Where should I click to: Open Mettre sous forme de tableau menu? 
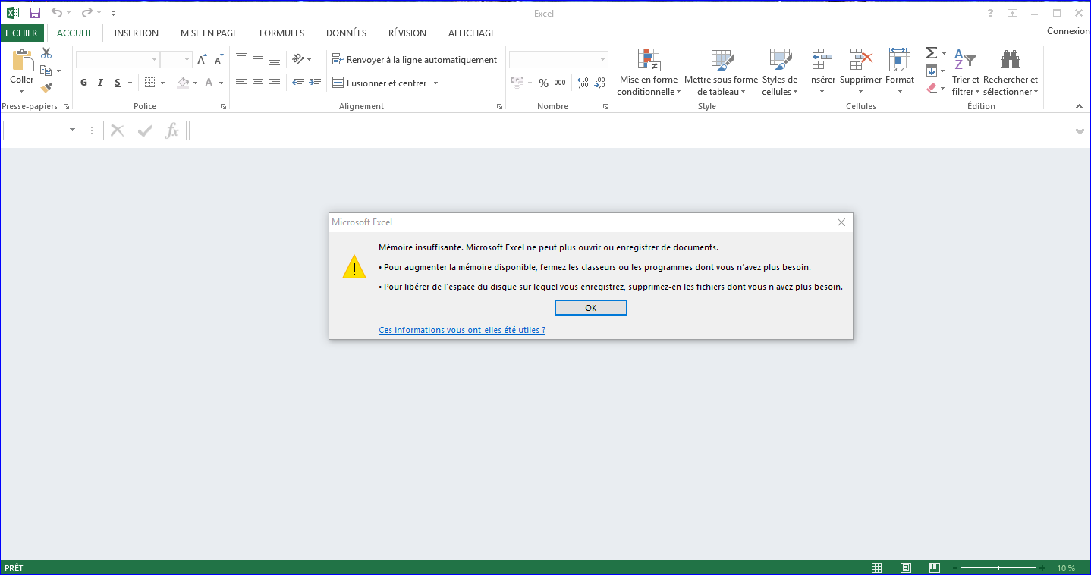[x=721, y=72]
